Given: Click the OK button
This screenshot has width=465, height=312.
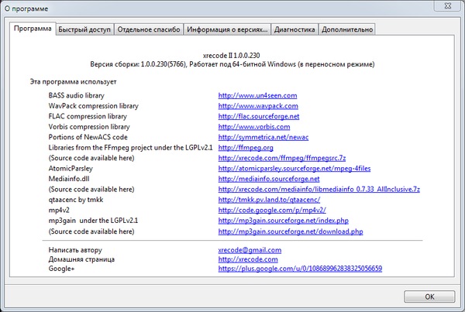Looking at the screenshot, I should click(x=429, y=297).
